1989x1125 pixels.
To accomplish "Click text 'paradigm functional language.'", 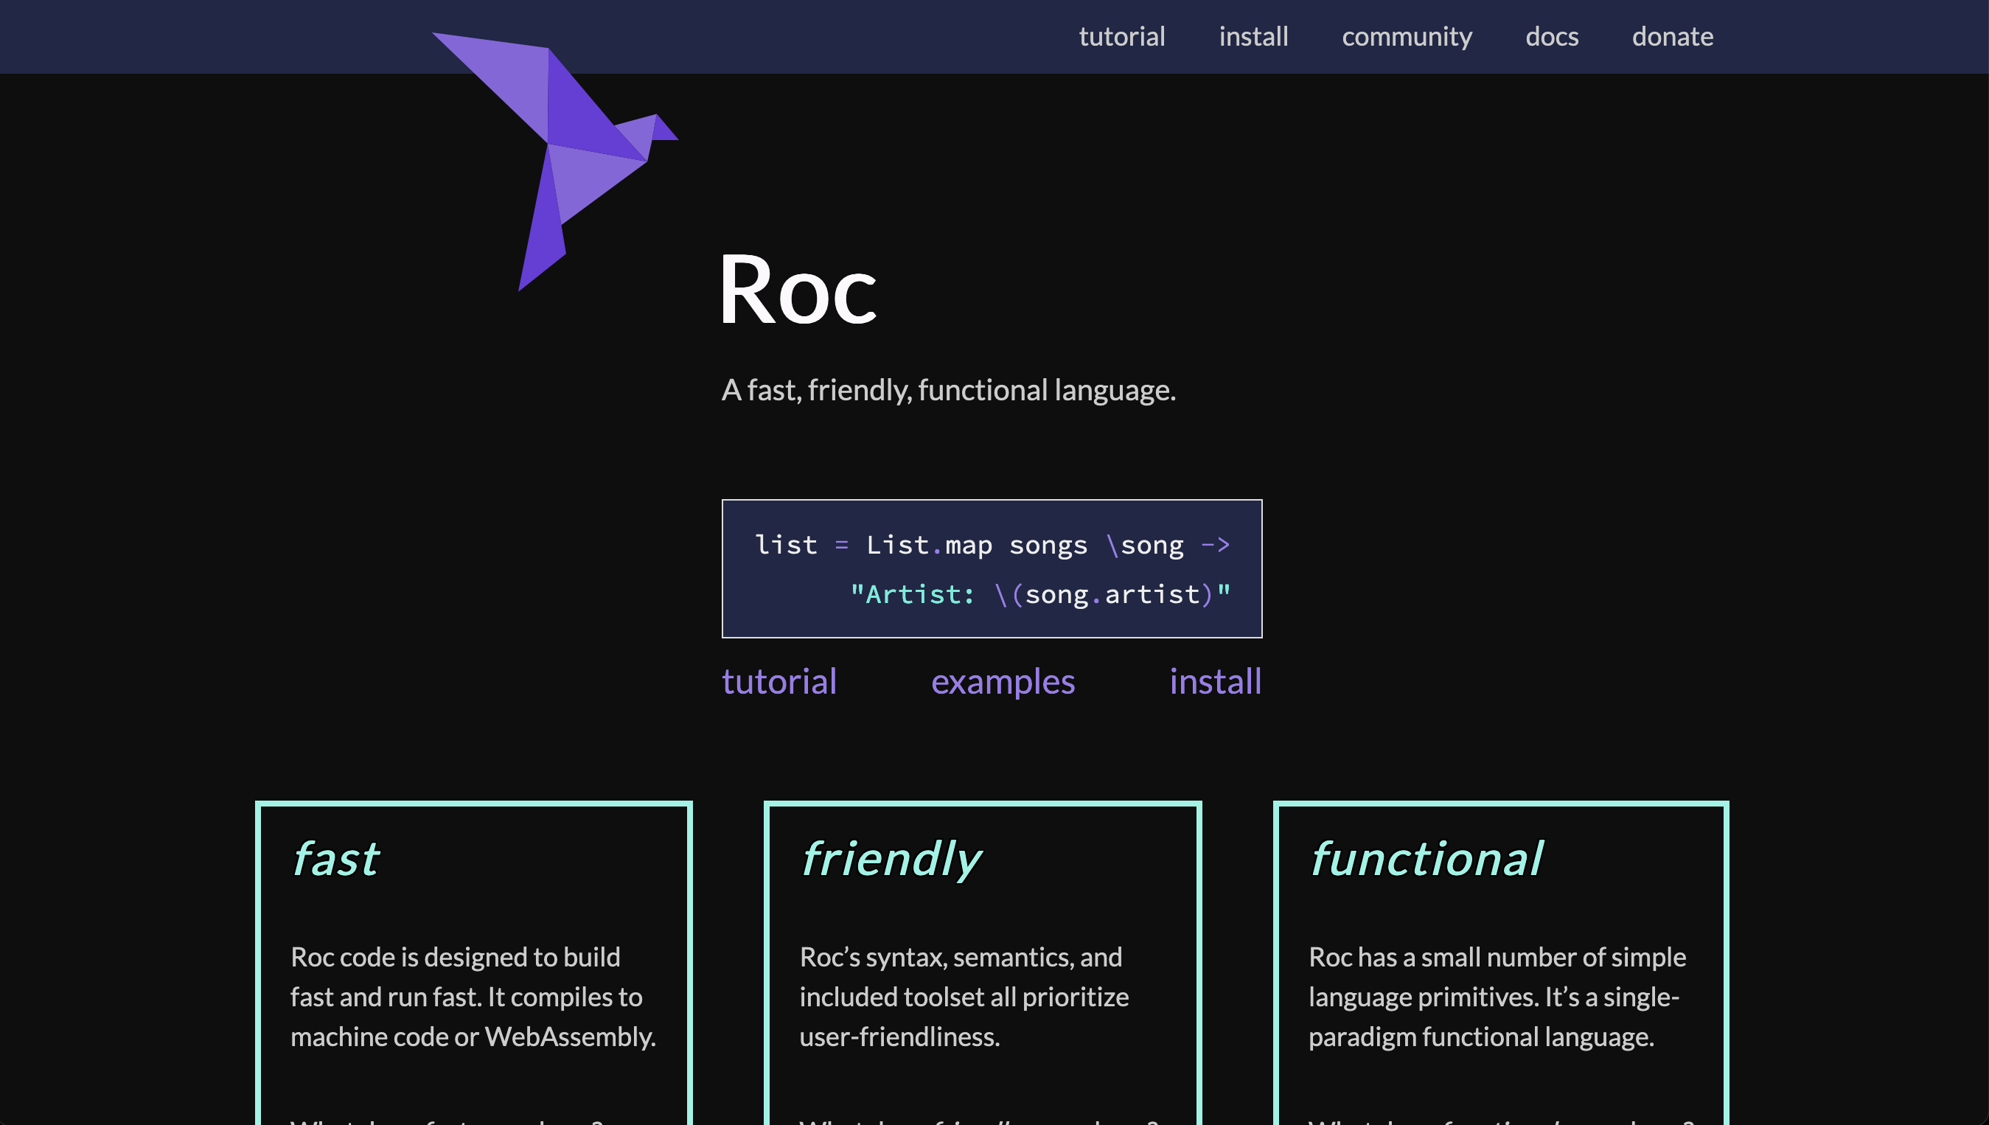I will pyautogui.click(x=1481, y=1037).
